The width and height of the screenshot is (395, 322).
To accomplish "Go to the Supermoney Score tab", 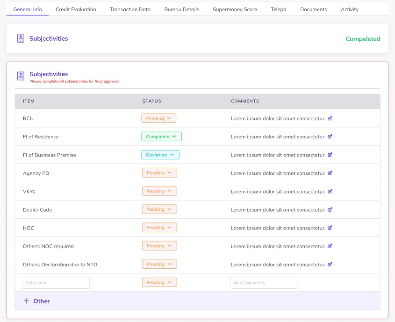I will tap(235, 9).
